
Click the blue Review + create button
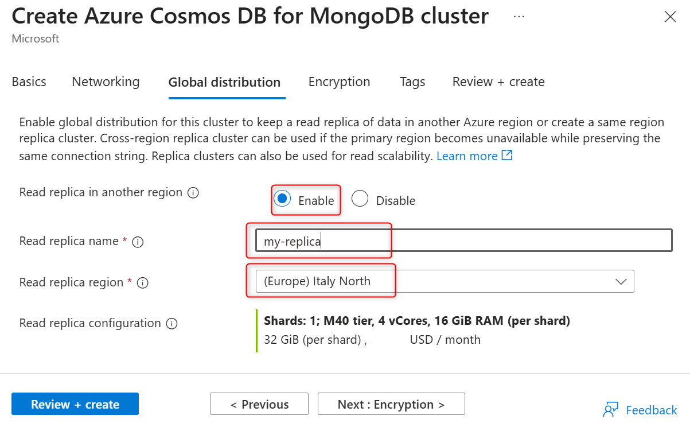(75, 404)
